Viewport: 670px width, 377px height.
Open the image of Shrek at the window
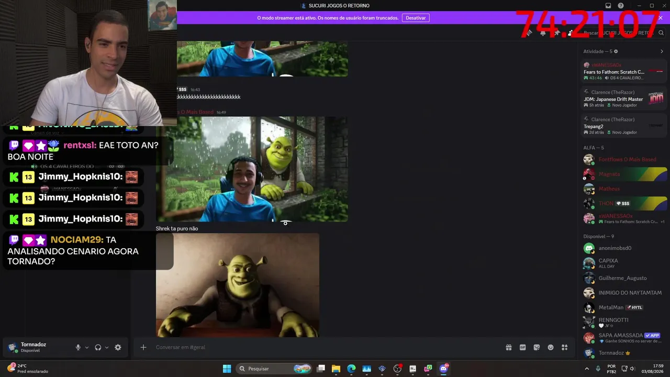point(252,169)
